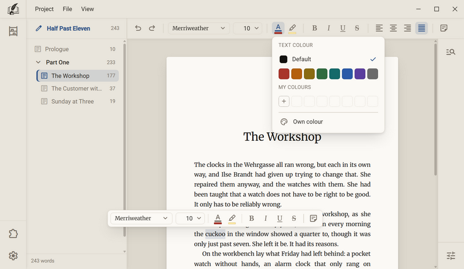
Task: Open the floating toolbar Merriweather font dropdown
Action: 142,219
